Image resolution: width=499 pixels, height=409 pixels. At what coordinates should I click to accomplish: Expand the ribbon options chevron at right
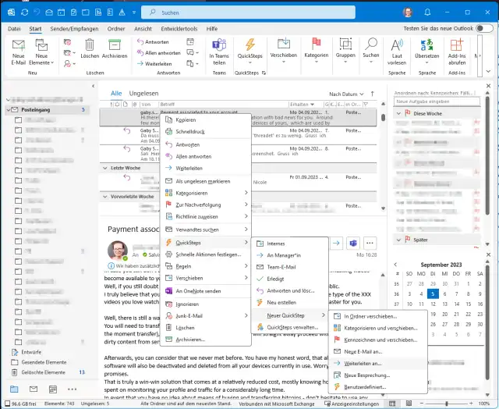point(489,71)
